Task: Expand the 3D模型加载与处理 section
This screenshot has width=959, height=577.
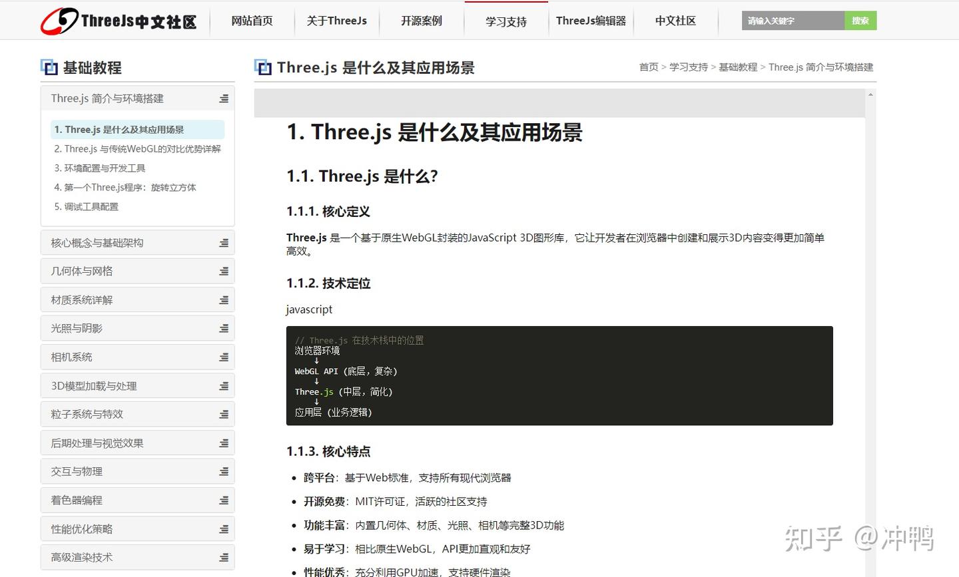Action: 138,386
